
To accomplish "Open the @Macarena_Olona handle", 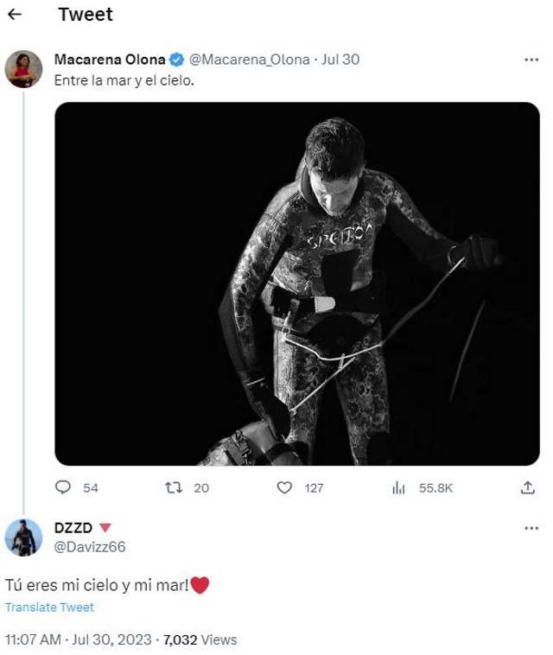I will pos(250,60).
